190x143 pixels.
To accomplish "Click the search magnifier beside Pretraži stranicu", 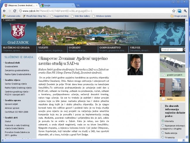I will coord(184,50).
